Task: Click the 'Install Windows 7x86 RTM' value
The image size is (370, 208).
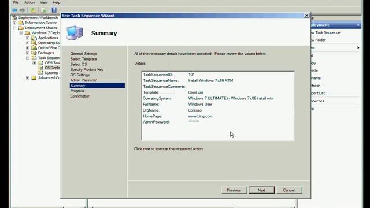Action: click(x=210, y=80)
